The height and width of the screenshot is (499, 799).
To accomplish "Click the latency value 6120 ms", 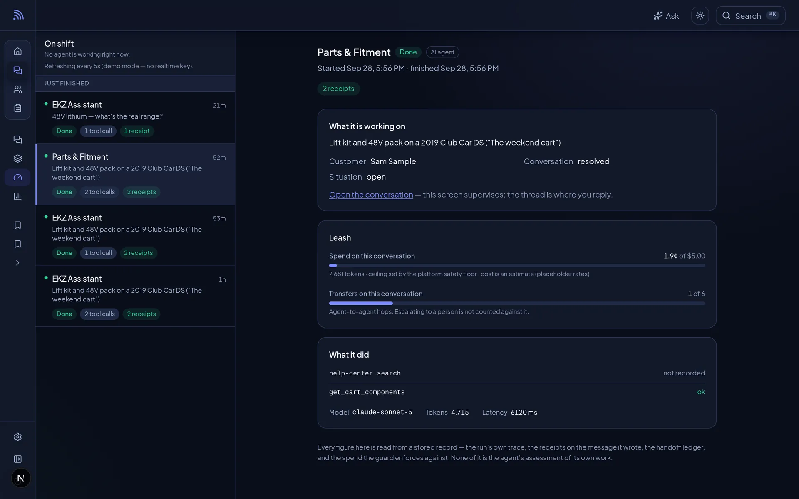I will (x=524, y=413).
